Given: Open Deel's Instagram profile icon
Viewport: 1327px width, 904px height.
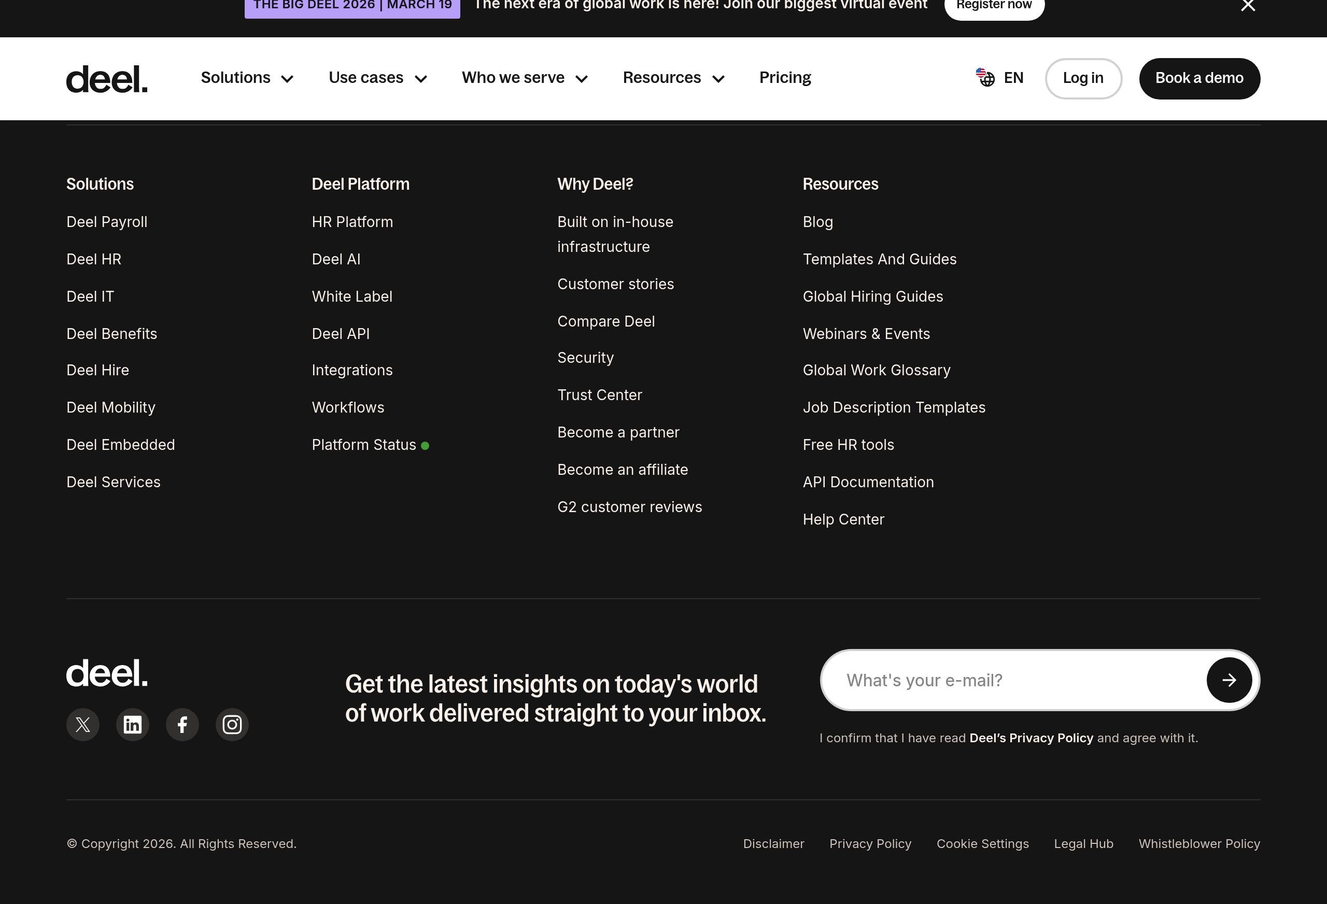Looking at the screenshot, I should pyautogui.click(x=232, y=725).
